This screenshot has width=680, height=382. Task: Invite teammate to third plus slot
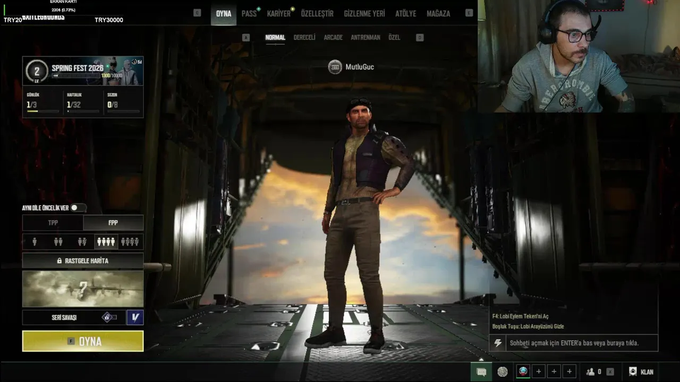569,371
